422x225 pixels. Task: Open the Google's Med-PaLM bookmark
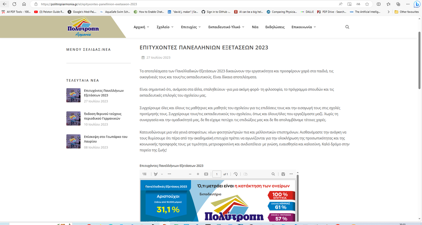82,12
